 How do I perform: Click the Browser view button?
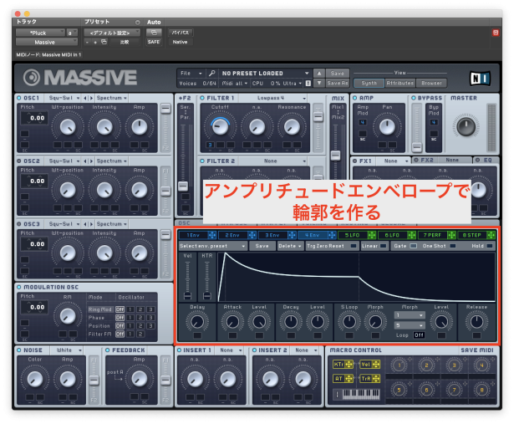[x=432, y=83]
